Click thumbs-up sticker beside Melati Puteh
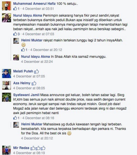This screenshot has height=155, width=137. coord(36,71)
